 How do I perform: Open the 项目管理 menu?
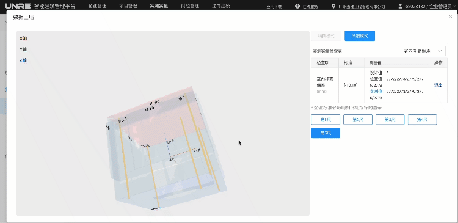point(128,6)
